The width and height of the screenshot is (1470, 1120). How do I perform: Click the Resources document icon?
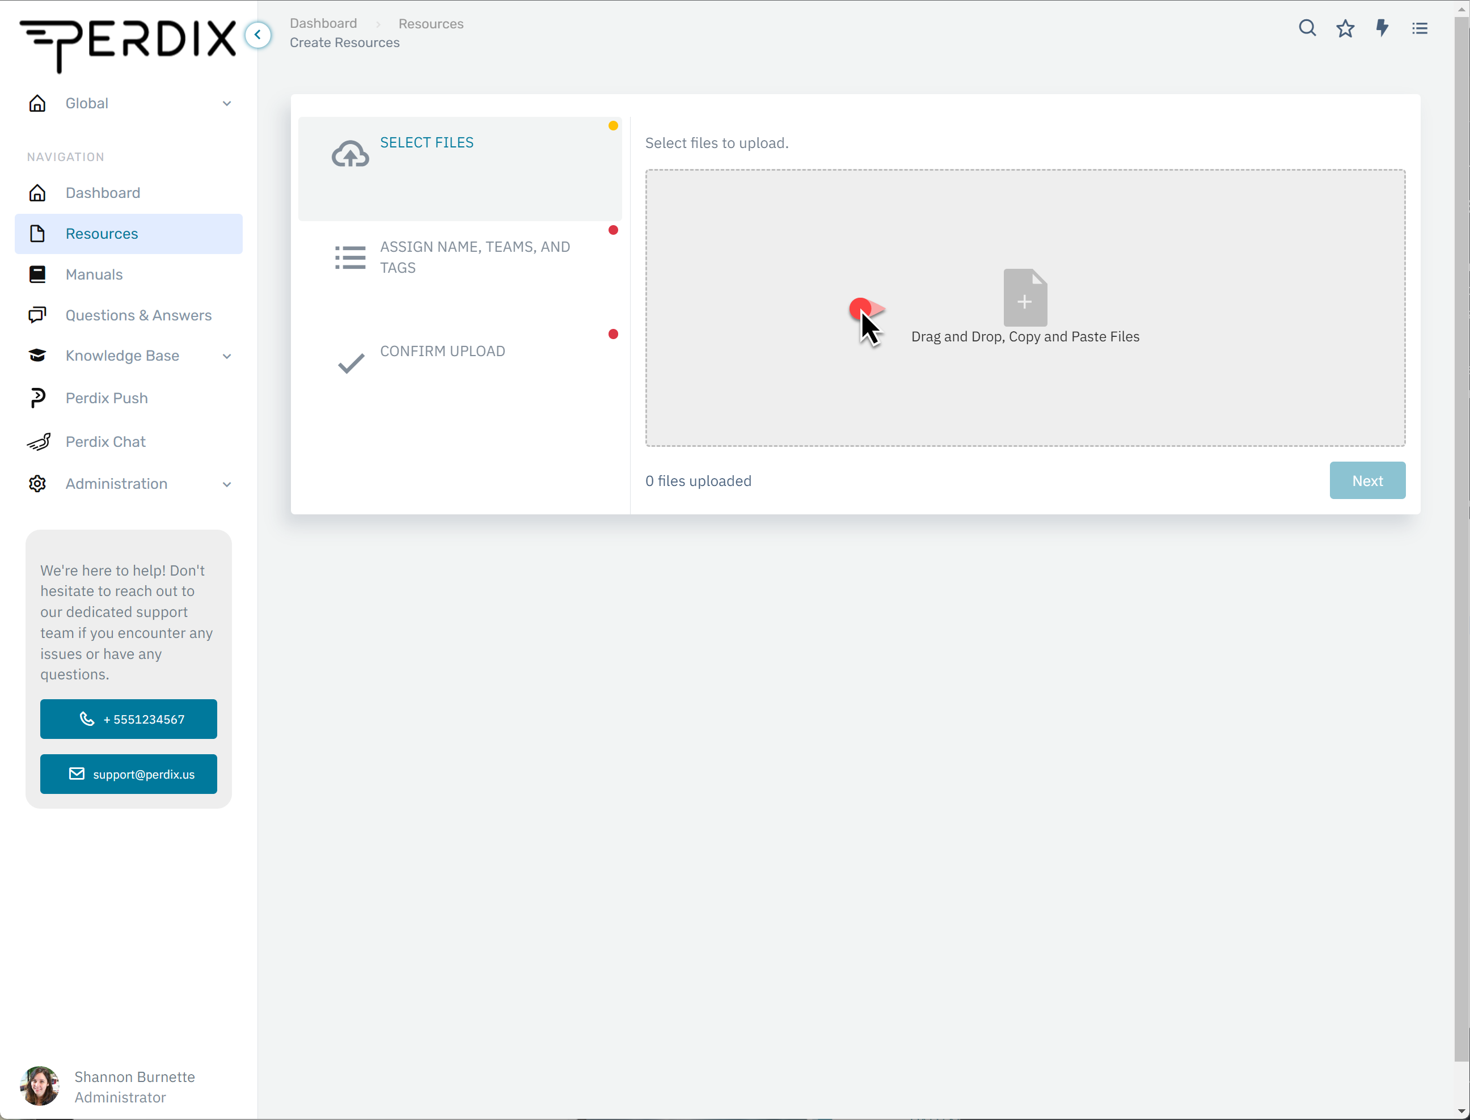(x=37, y=233)
